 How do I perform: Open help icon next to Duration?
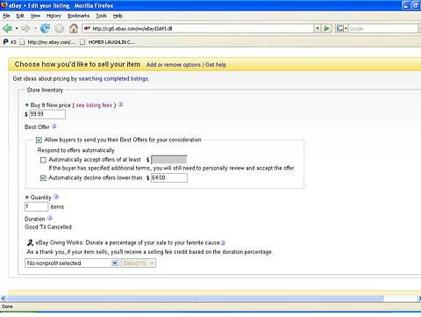click(50, 219)
